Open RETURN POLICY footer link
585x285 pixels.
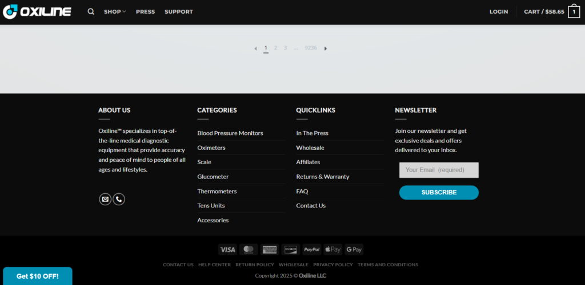click(x=255, y=265)
